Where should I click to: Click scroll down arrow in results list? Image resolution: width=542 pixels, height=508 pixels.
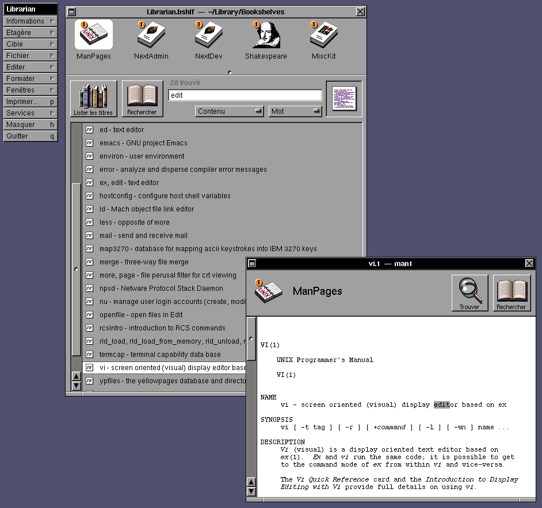click(77, 386)
